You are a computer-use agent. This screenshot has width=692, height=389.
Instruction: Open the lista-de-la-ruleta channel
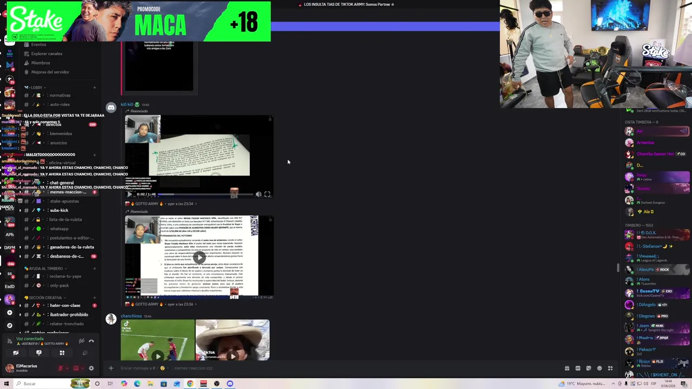coord(60,219)
